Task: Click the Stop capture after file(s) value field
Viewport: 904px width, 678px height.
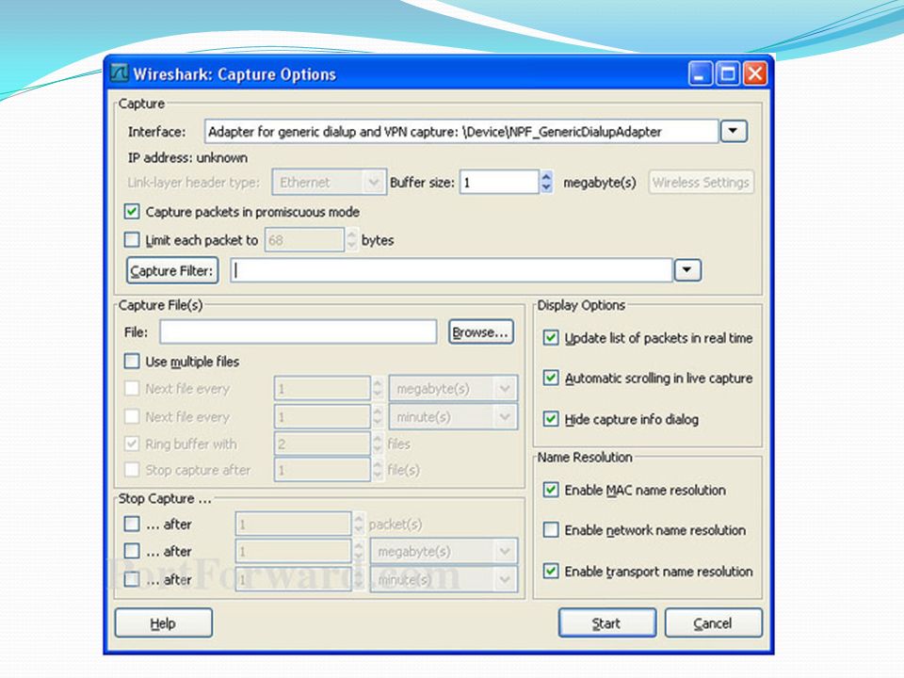Action: (x=322, y=469)
